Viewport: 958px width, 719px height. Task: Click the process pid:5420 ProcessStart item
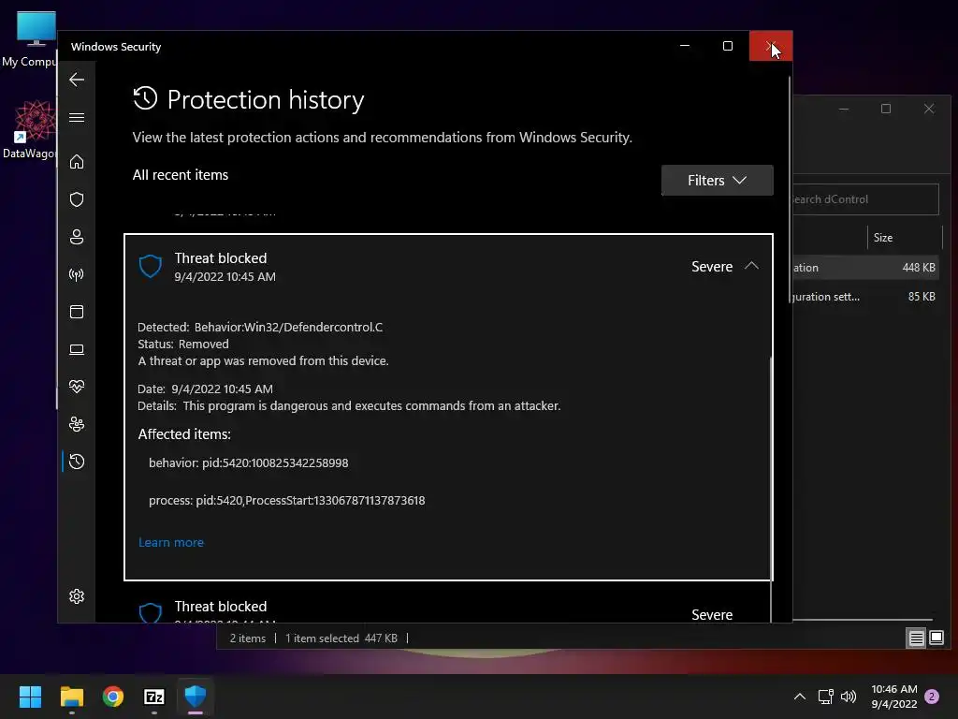(x=286, y=500)
